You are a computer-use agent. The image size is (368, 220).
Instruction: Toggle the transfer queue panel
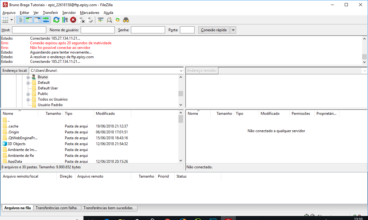[x=46, y=19]
